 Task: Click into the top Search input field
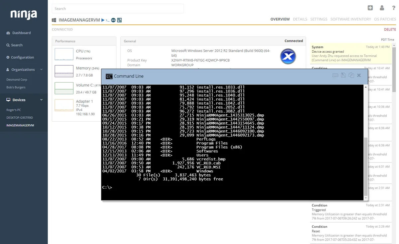click(x=118, y=9)
